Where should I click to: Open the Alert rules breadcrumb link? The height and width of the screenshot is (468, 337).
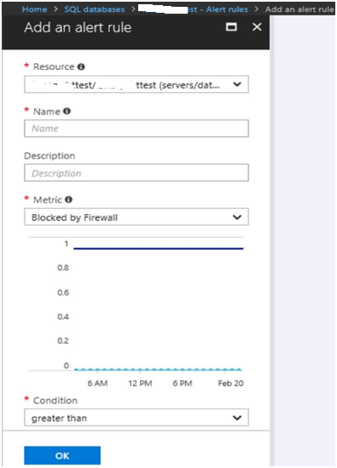click(227, 9)
